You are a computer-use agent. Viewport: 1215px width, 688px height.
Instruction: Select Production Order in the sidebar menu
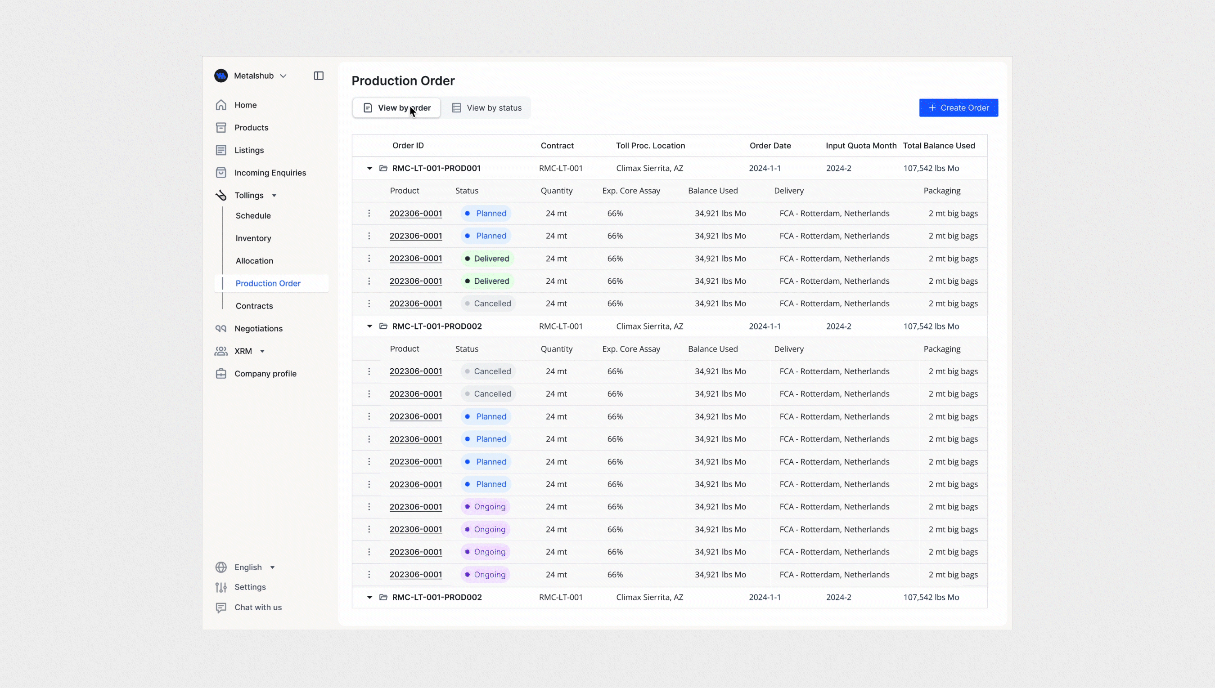click(268, 283)
